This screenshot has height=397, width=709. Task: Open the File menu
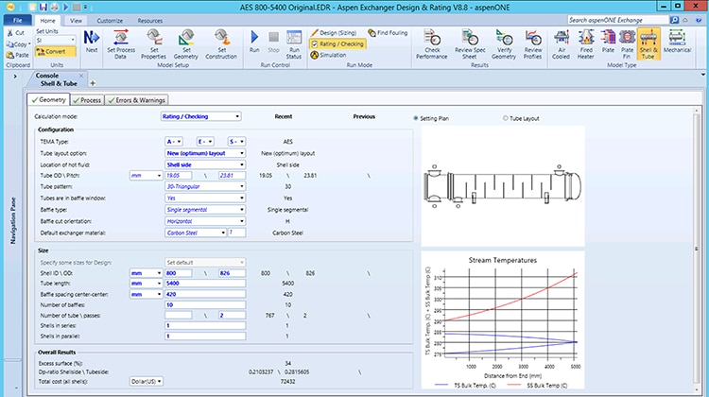point(17,21)
